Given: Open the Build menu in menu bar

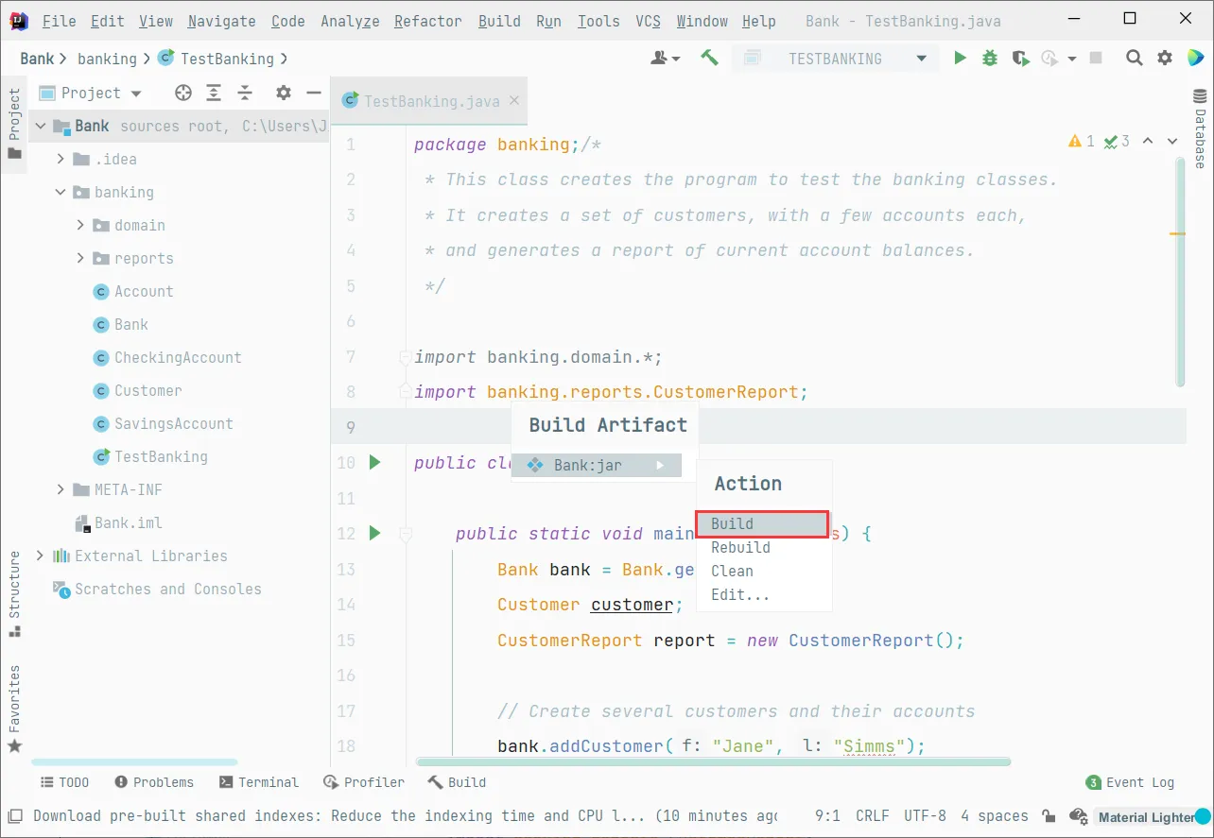Looking at the screenshot, I should click(x=499, y=21).
